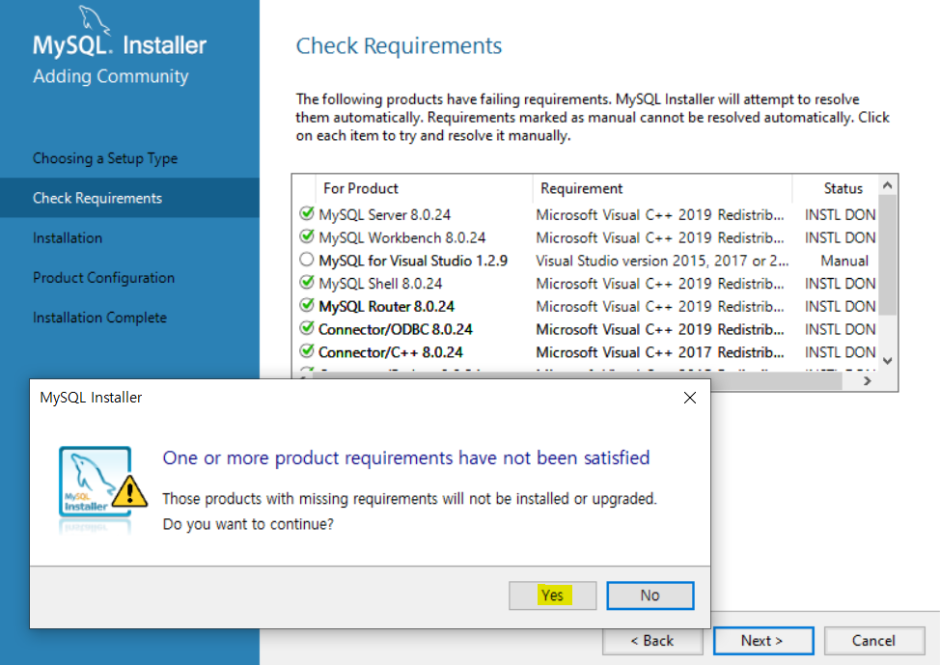
Task: Click the scroll right arrow of requirements list
Action: pyautogui.click(x=867, y=381)
